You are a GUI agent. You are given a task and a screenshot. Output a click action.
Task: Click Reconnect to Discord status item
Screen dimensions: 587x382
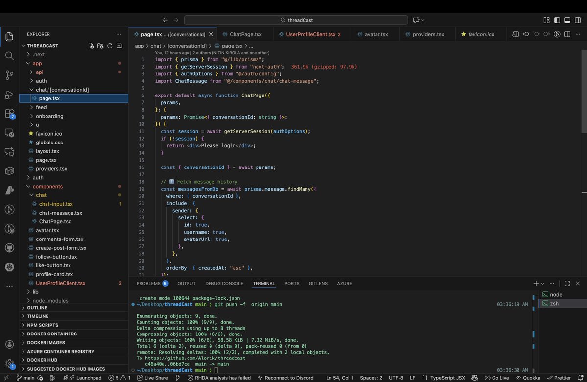[285, 378]
